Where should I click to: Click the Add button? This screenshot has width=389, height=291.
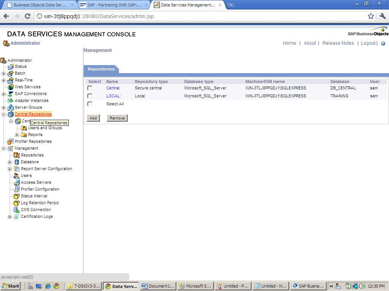click(93, 118)
